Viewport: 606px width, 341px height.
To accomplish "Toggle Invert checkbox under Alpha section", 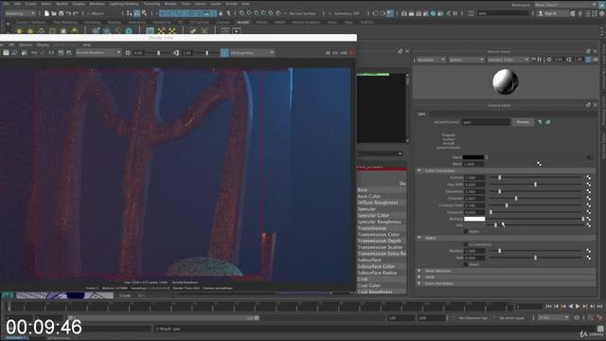I will tap(466, 264).
